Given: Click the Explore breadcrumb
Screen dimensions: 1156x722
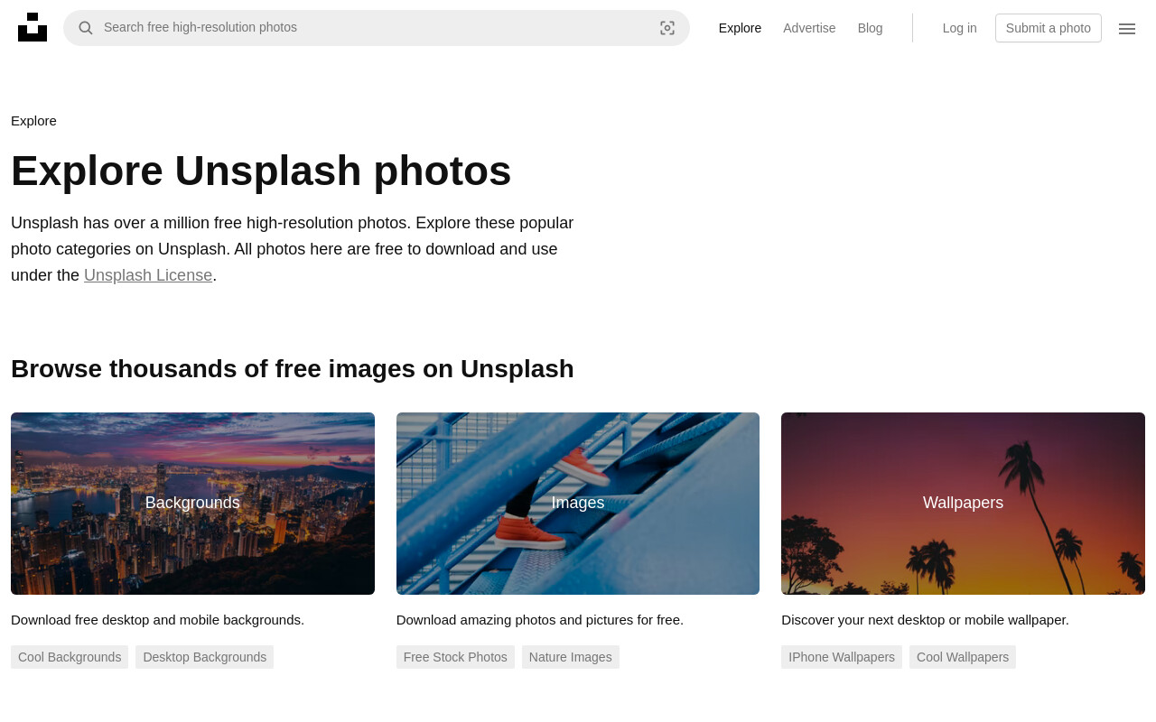Looking at the screenshot, I should pos(33,121).
